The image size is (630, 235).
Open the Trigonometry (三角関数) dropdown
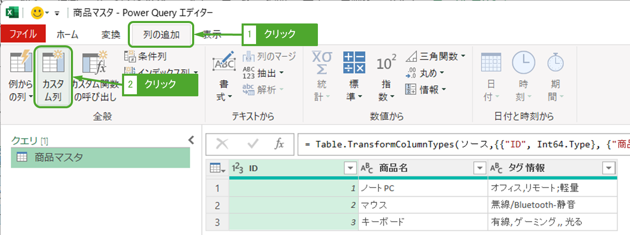click(x=437, y=56)
